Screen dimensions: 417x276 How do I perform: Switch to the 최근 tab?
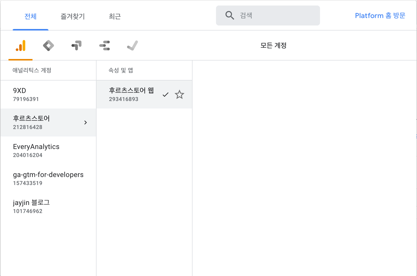115,16
